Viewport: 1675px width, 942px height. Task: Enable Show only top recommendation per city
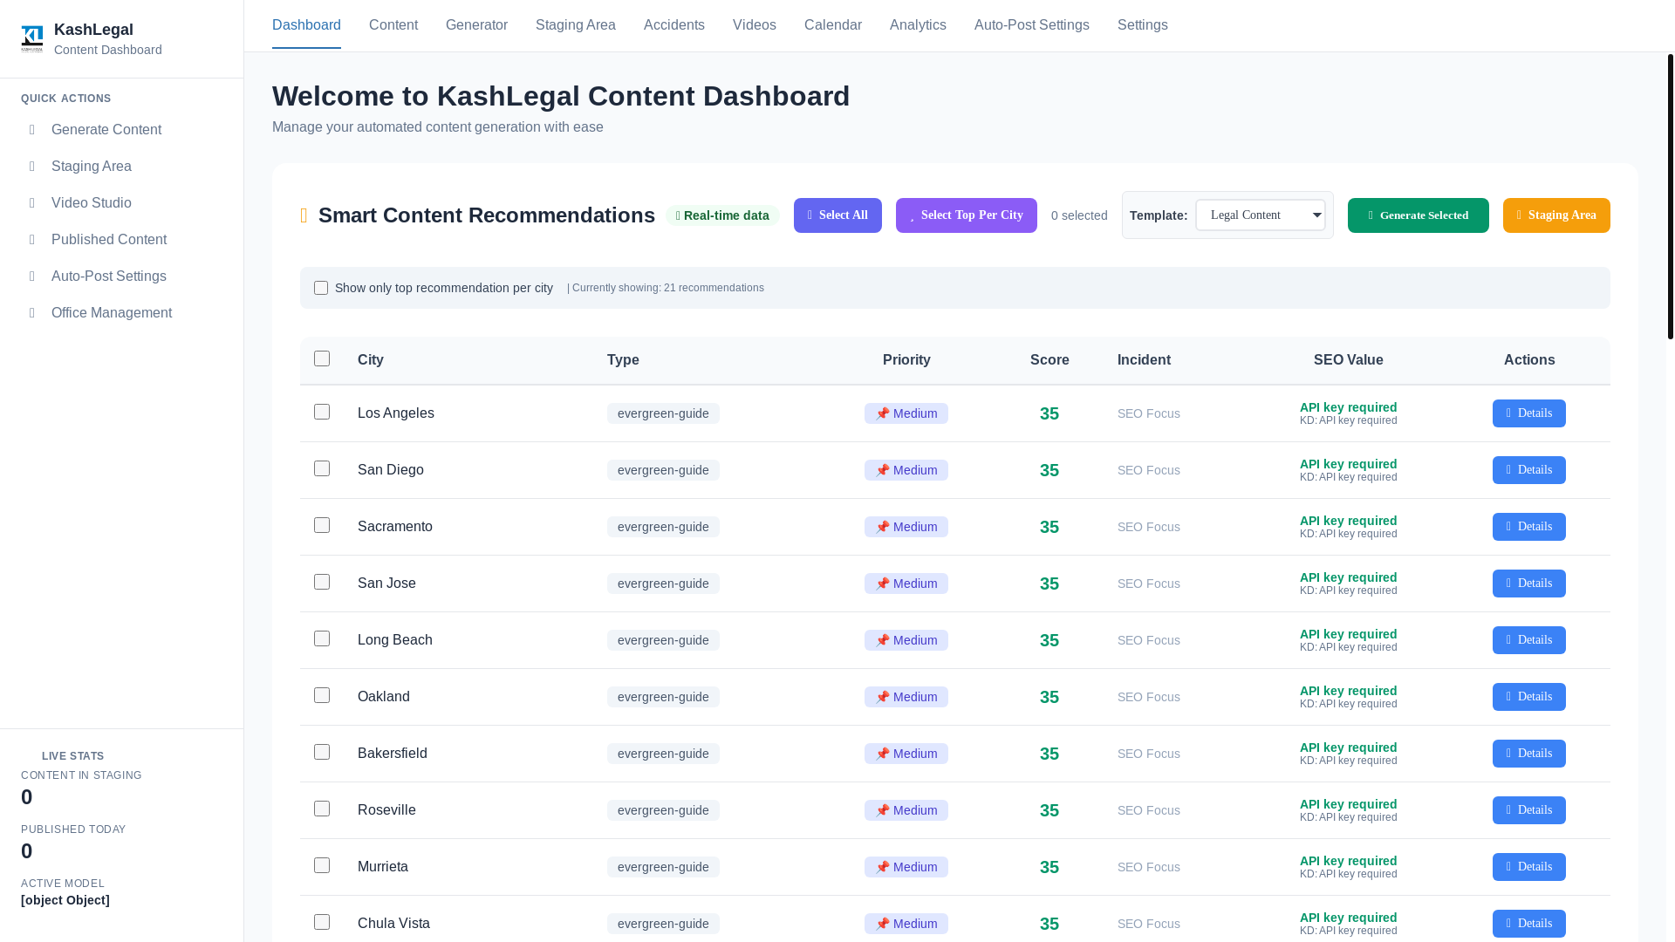(x=321, y=288)
